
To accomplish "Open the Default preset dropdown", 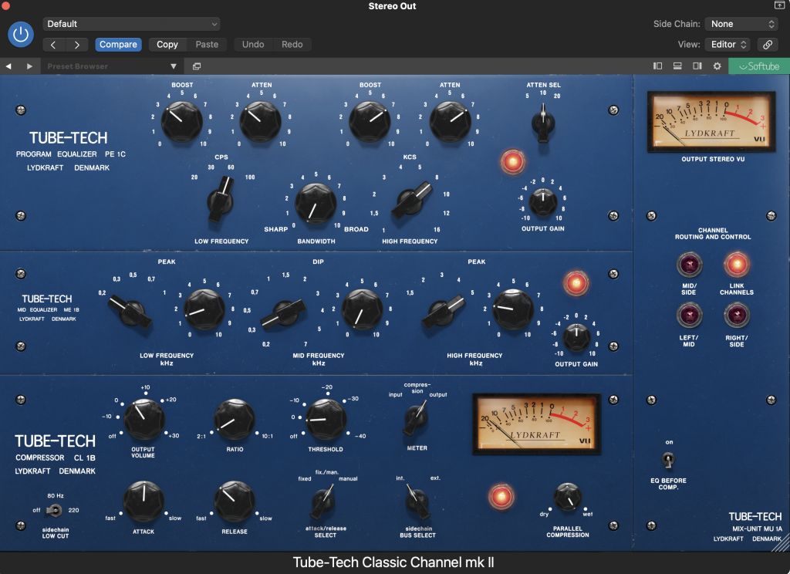I will point(131,24).
